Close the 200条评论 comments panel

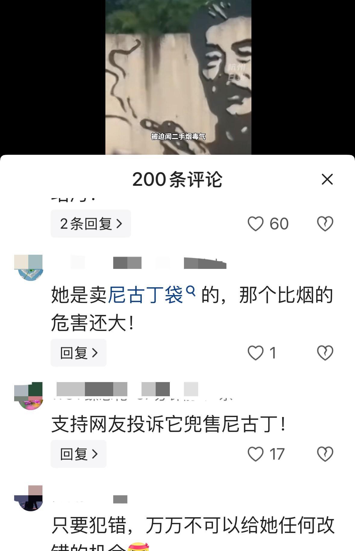tap(327, 179)
